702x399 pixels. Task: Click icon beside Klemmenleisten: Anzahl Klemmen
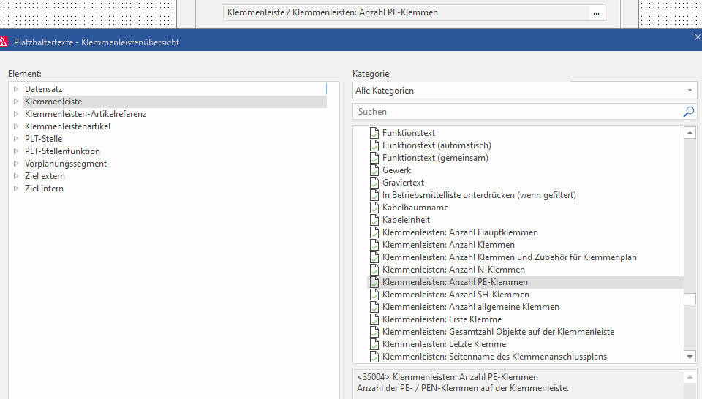(374, 245)
